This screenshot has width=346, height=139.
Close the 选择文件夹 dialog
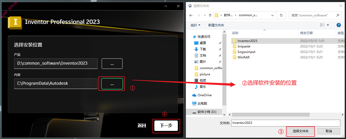(x=341, y=6)
